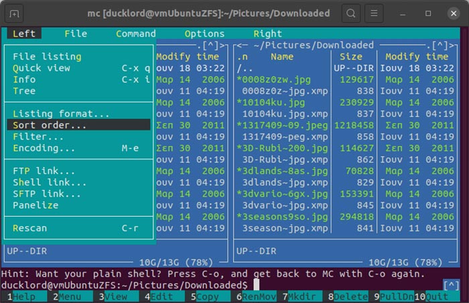Click right panel history back arrow
The image size is (469, 303).
[239, 45]
